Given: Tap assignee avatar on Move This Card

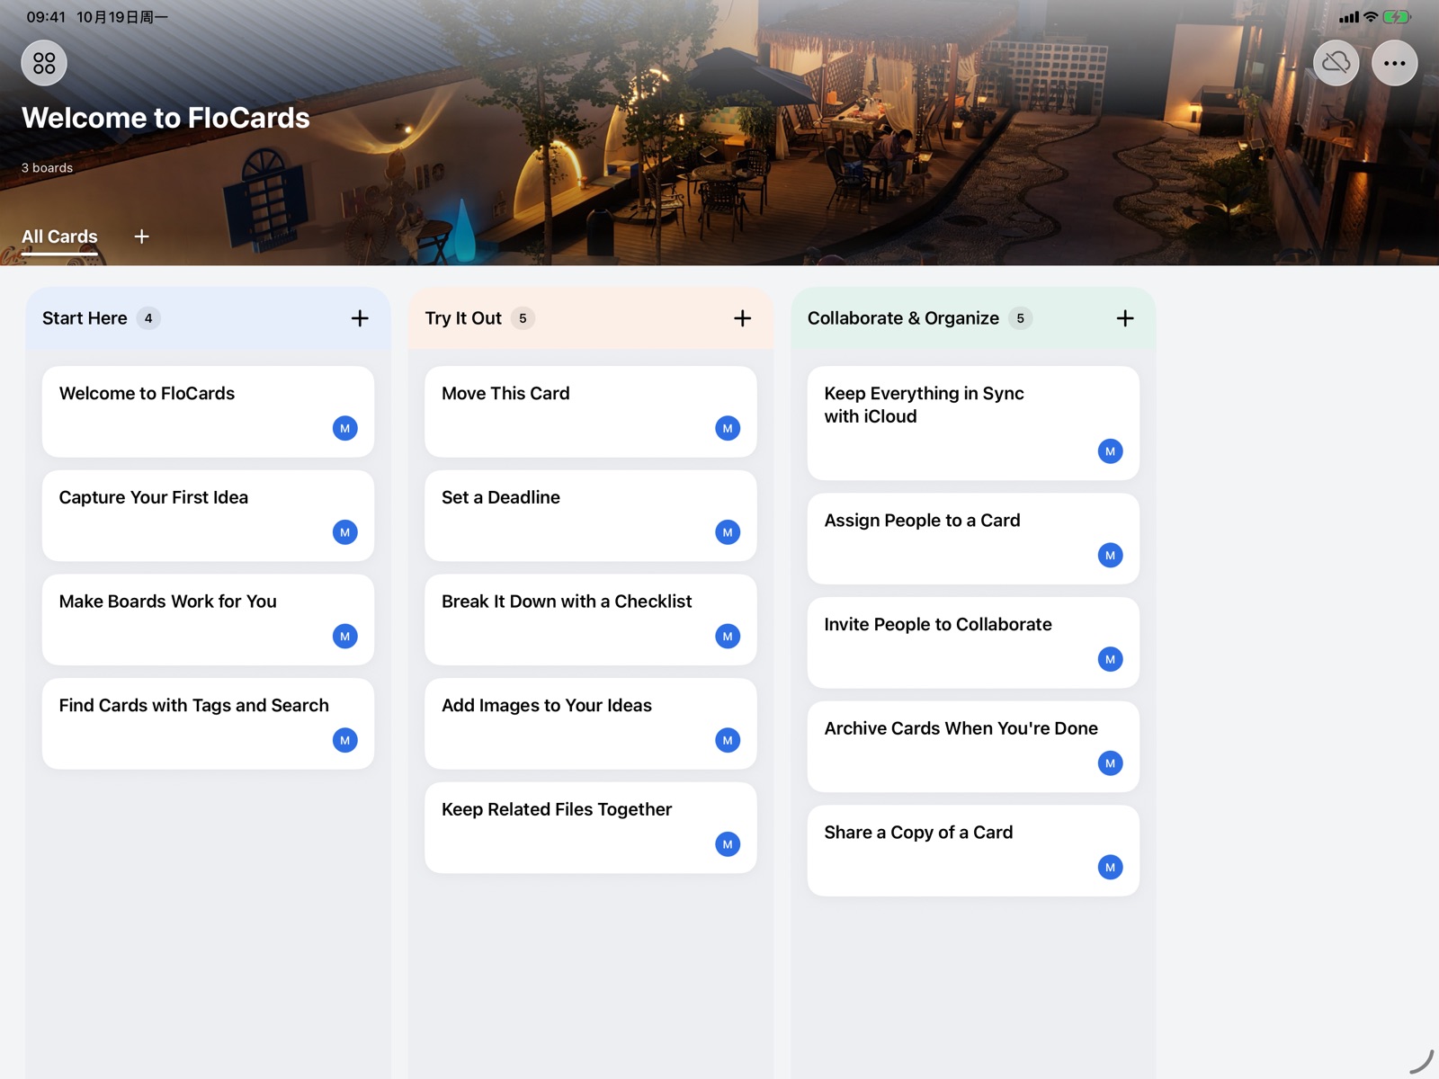Looking at the screenshot, I should pyautogui.click(x=728, y=428).
